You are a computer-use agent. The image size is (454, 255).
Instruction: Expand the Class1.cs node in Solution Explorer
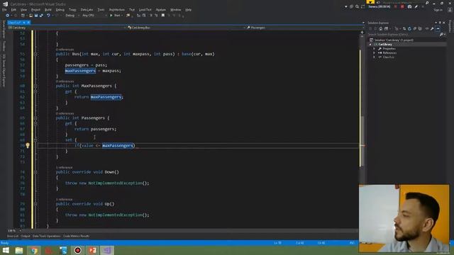(374, 57)
